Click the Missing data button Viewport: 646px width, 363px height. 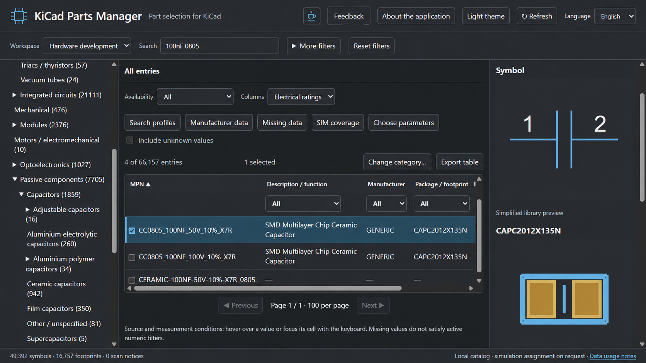[282, 123]
